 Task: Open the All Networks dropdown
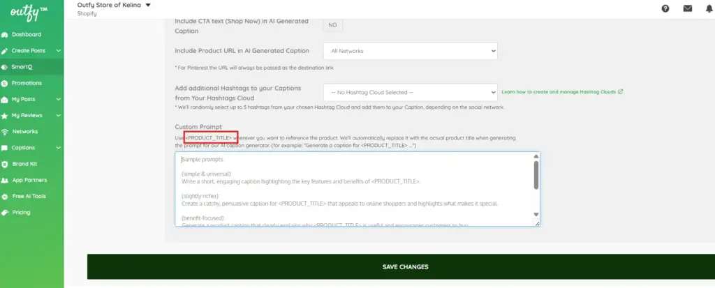410,51
